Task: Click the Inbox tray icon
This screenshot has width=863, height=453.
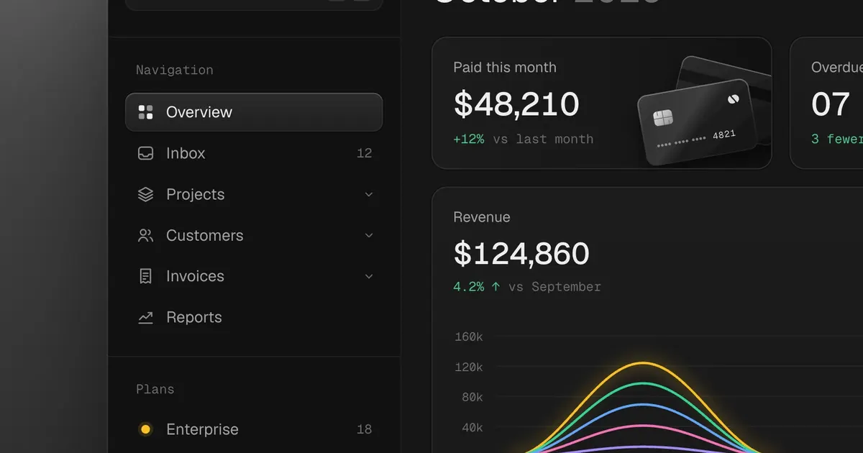Action: 146,153
